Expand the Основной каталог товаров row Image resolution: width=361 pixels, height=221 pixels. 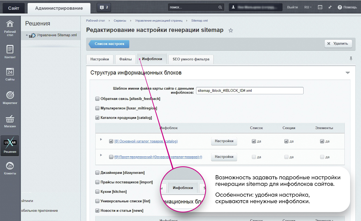[x=101, y=139]
